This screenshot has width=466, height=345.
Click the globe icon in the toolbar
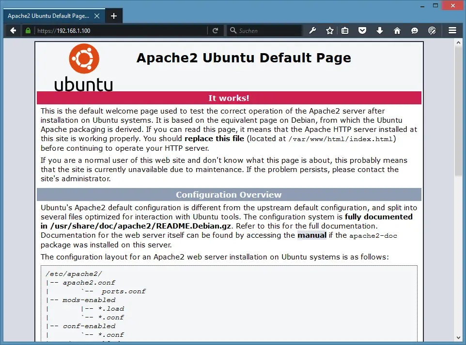(x=432, y=30)
